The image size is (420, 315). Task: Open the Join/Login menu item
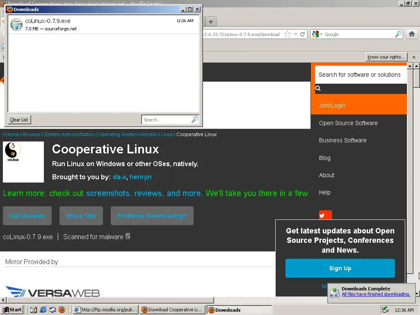tap(332, 105)
